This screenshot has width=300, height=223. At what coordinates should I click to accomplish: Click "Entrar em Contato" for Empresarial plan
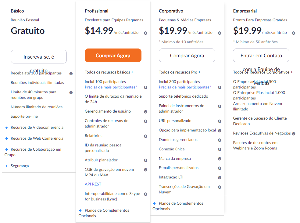261,55
